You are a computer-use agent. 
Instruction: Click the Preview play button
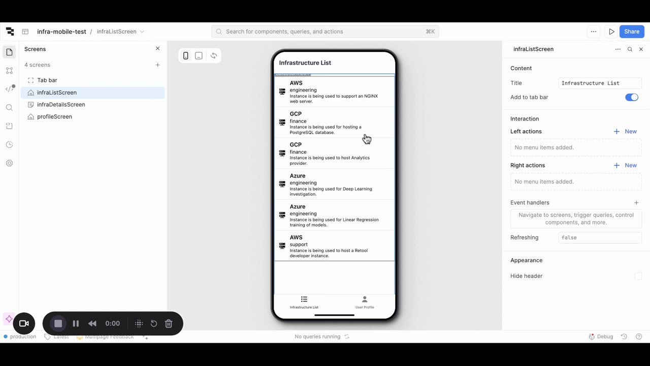coord(611,32)
